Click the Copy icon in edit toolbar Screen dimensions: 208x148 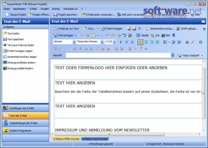pos(88,36)
